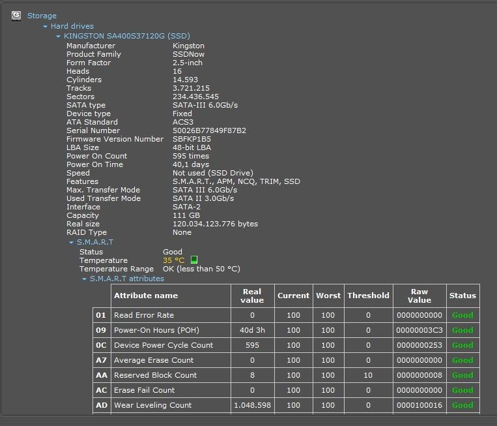Viewport: 497px width, 426px height.
Task: Select the Wear Leveling Count row name
Action: [153, 405]
